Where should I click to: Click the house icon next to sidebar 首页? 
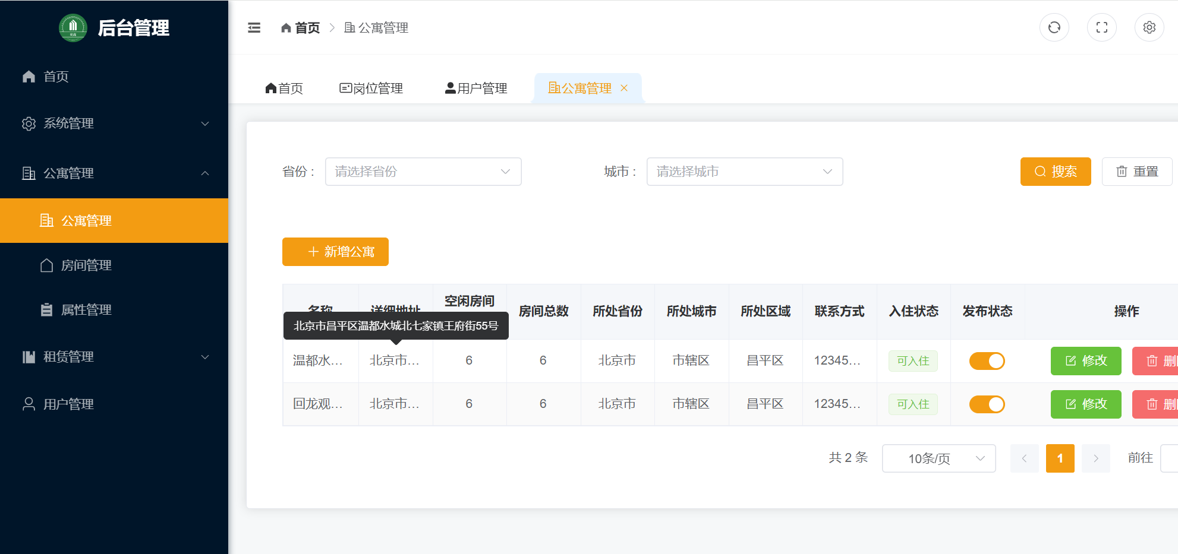click(x=29, y=77)
